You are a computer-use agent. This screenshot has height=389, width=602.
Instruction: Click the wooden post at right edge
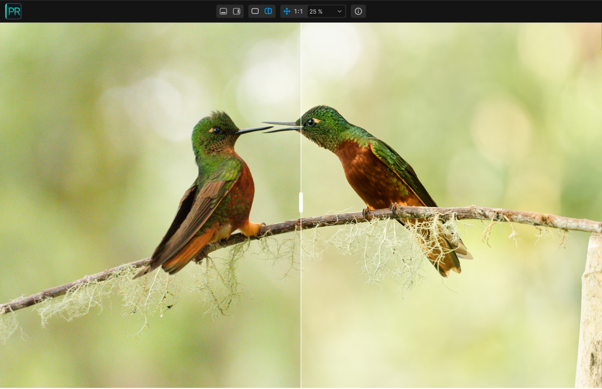[x=590, y=317]
